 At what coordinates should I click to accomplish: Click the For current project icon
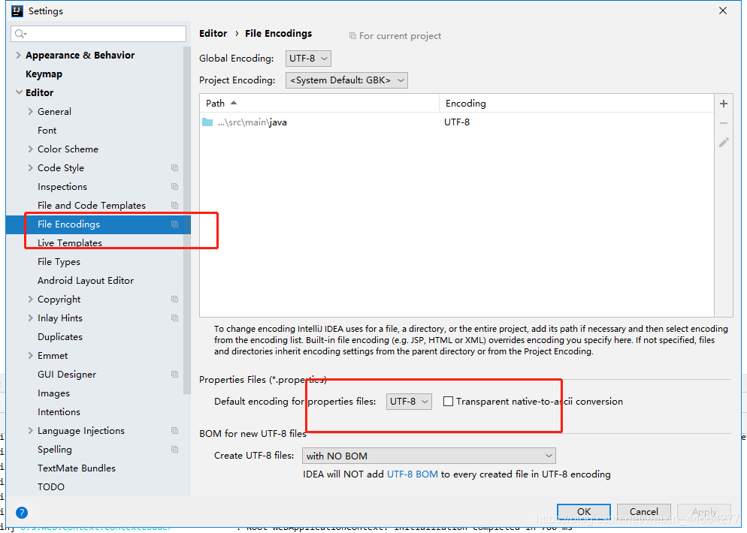[x=352, y=36]
